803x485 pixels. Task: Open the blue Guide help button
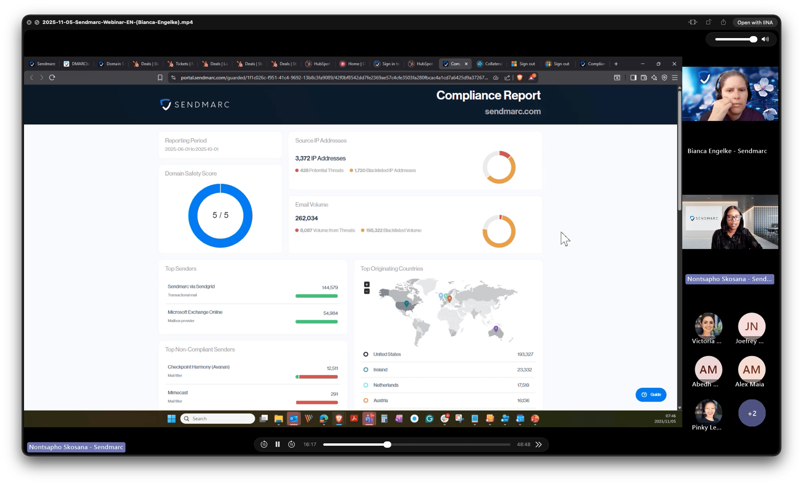click(x=651, y=394)
